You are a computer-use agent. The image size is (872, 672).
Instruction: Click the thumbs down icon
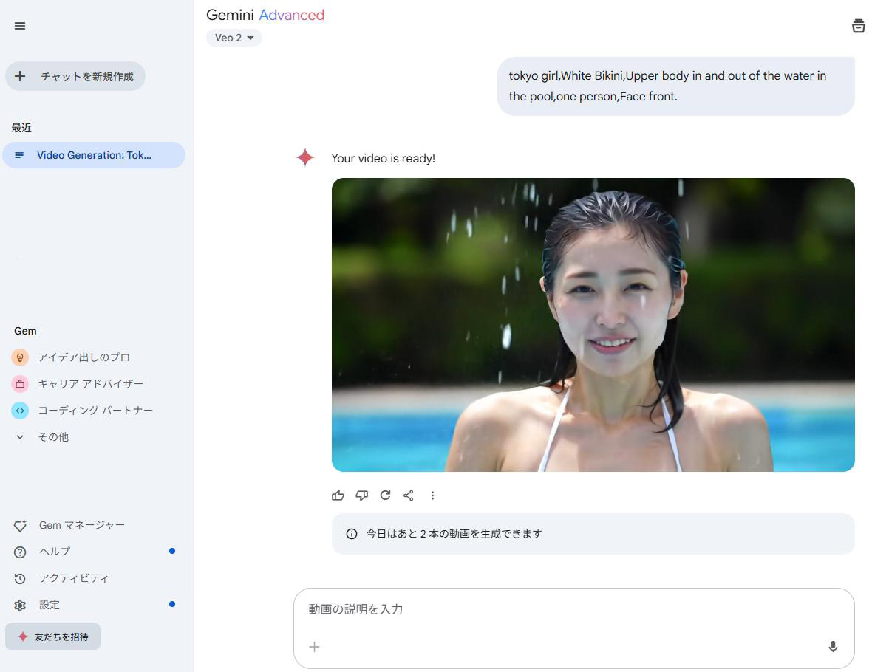(x=361, y=496)
